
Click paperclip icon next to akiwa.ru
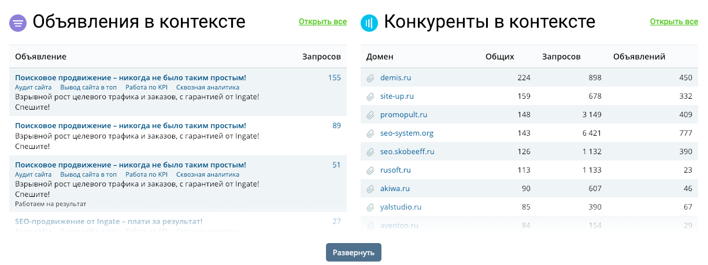click(370, 189)
